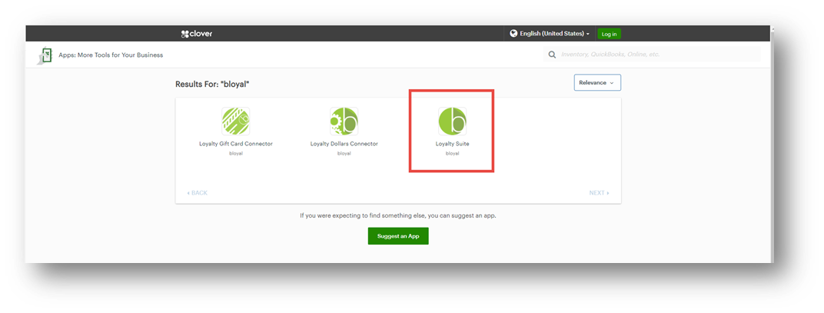Click the Log in button

[609, 34]
